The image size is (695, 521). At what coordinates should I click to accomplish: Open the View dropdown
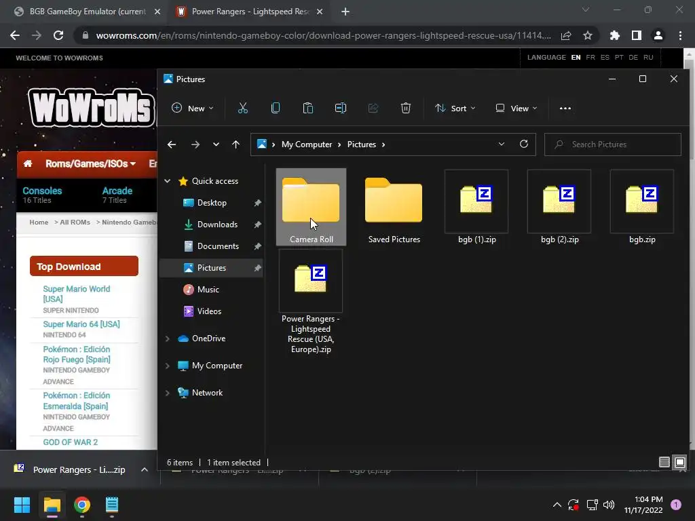[516, 108]
